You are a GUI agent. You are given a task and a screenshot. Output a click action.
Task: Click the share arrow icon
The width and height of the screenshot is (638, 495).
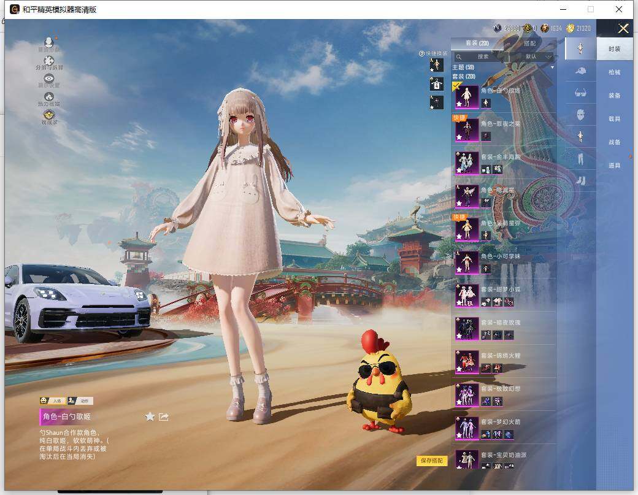coord(164,417)
